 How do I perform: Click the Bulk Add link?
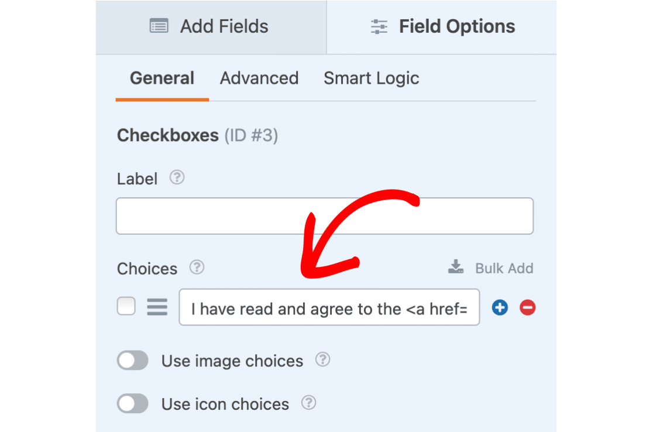(x=503, y=269)
